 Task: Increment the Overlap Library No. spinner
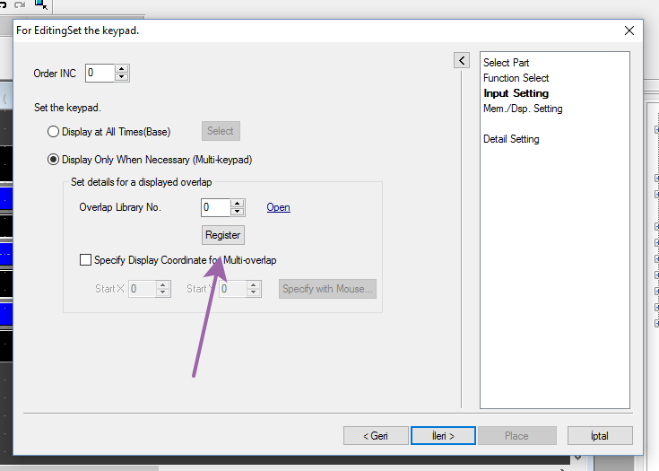click(x=238, y=203)
